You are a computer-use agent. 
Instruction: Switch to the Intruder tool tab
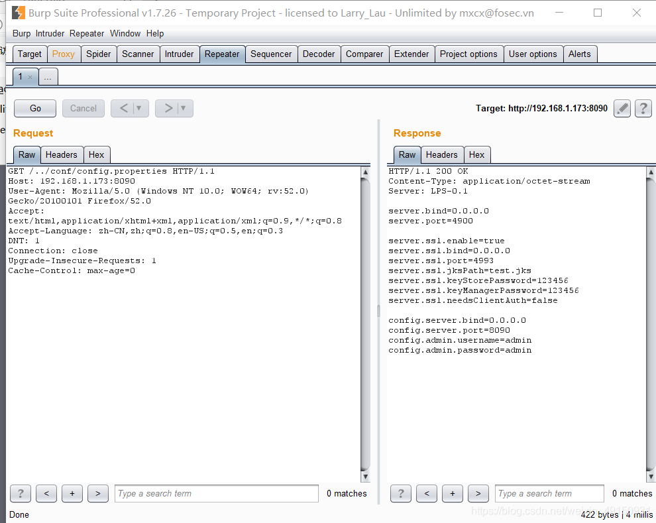[179, 54]
